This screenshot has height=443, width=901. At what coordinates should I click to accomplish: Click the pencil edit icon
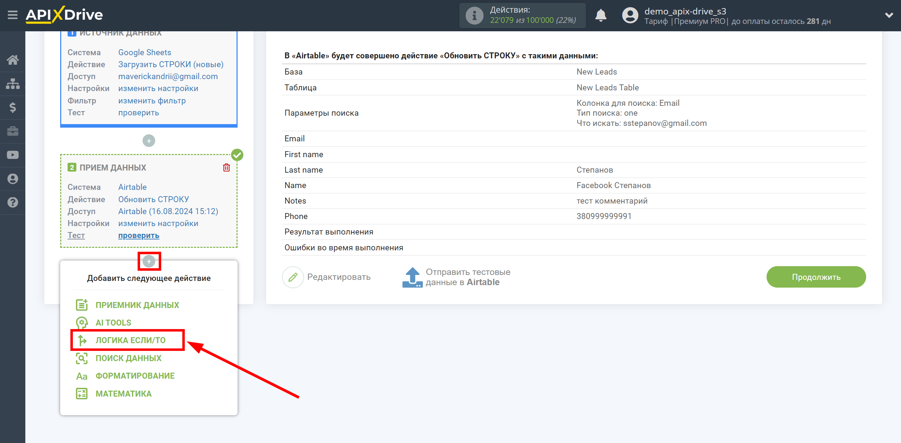tap(292, 277)
